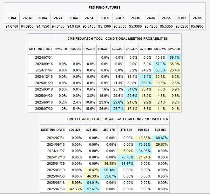Click the FED FUND FUTURES table title
This screenshot has width=210, height=194.
tap(104, 7)
